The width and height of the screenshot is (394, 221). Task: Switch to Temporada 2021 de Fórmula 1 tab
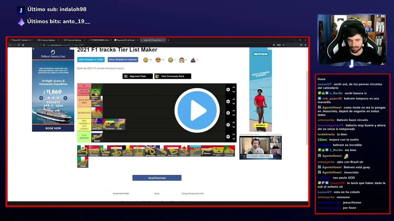(x=126, y=40)
